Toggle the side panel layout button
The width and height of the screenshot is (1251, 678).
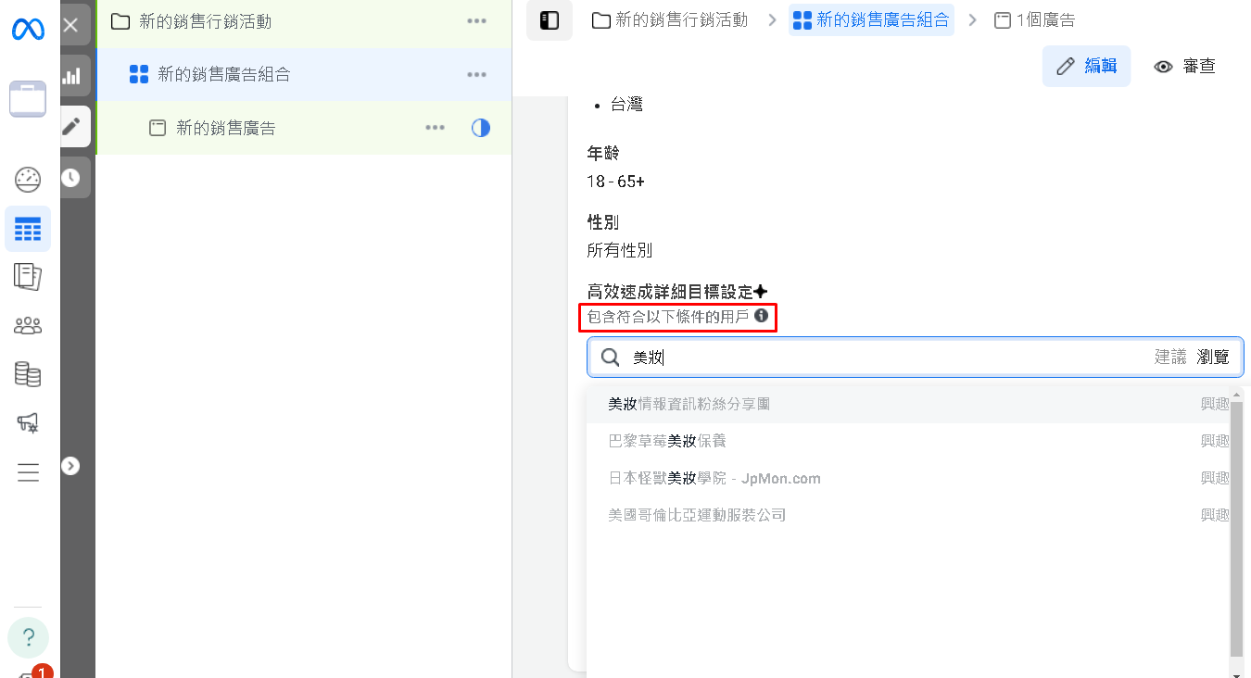(x=550, y=20)
